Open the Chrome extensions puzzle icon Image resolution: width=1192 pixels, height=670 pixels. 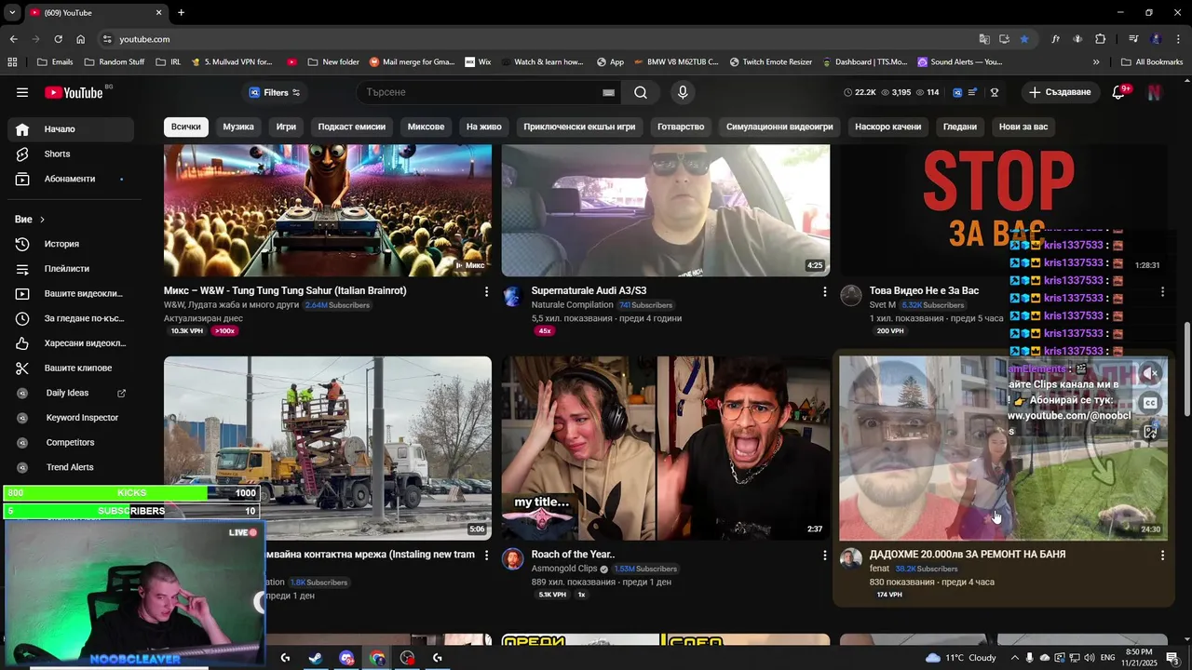(1101, 39)
